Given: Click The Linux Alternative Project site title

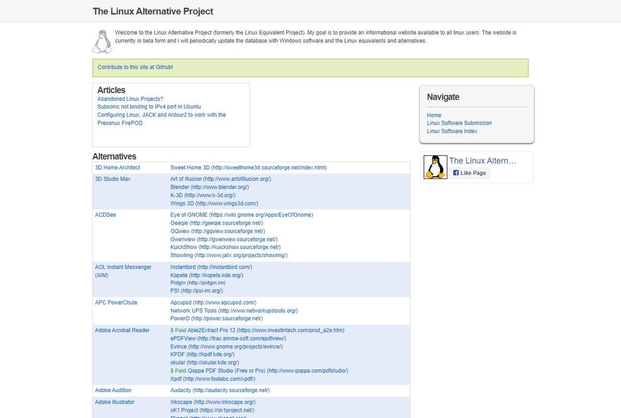Looking at the screenshot, I should tap(153, 11).
